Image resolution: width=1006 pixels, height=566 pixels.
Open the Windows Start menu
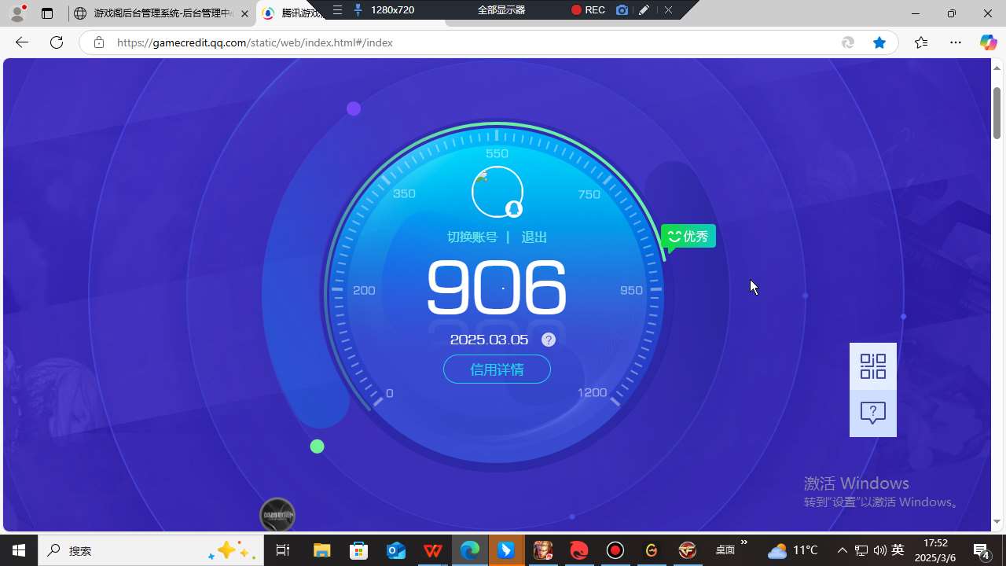pyautogui.click(x=19, y=550)
